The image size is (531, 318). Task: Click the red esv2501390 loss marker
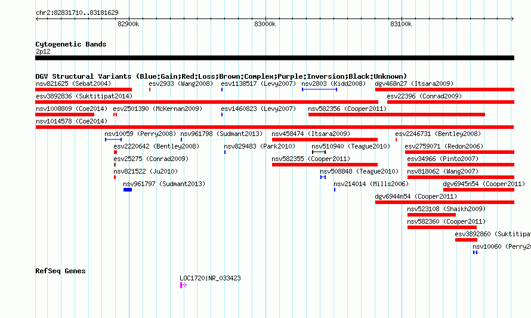(x=115, y=115)
